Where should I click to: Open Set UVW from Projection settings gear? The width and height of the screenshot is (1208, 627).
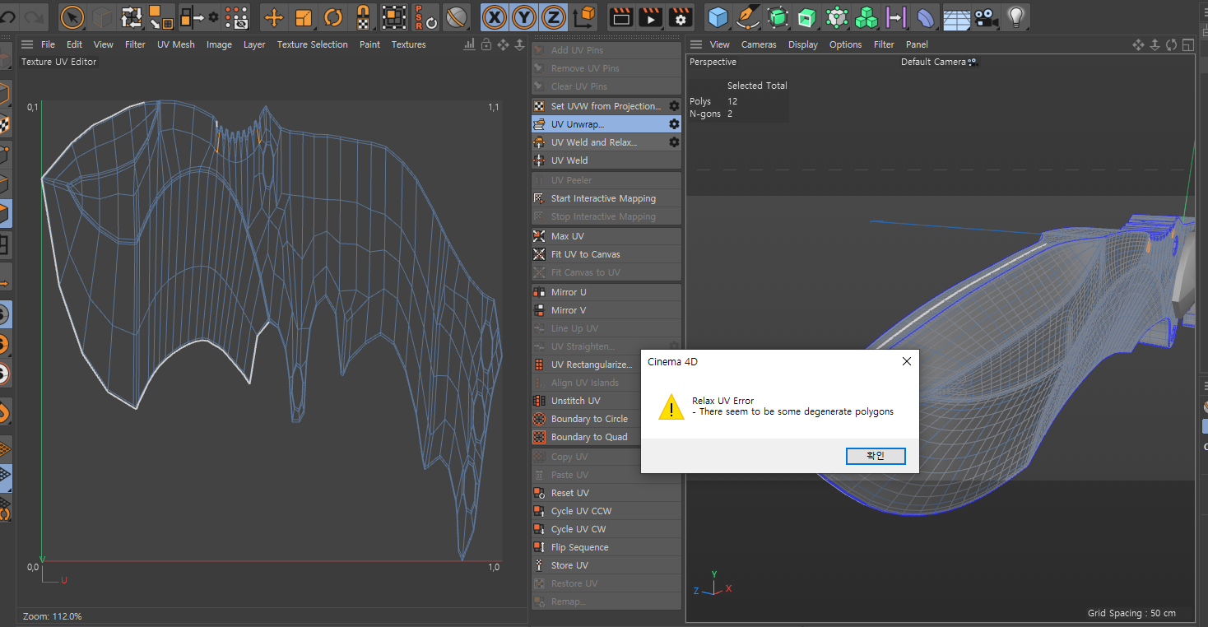click(674, 106)
